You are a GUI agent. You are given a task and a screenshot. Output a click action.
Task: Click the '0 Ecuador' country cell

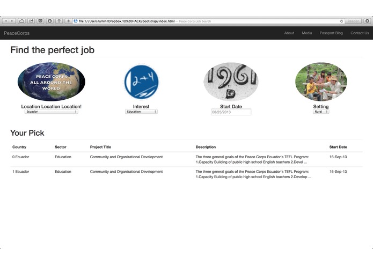[x=21, y=157]
